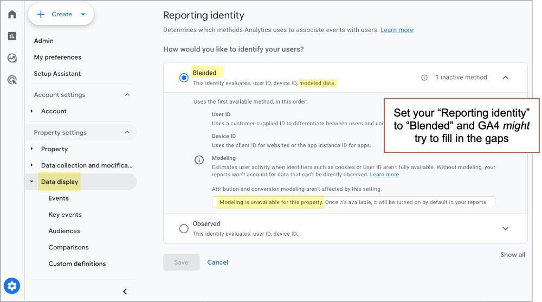Click the info icon beside 1 inactive method
The width and height of the screenshot is (542, 302).
coord(424,78)
